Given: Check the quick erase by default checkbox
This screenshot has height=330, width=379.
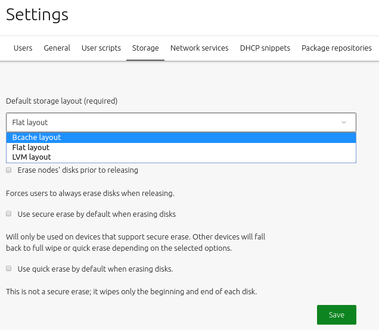Looking at the screenshot, I should [9, 269].
